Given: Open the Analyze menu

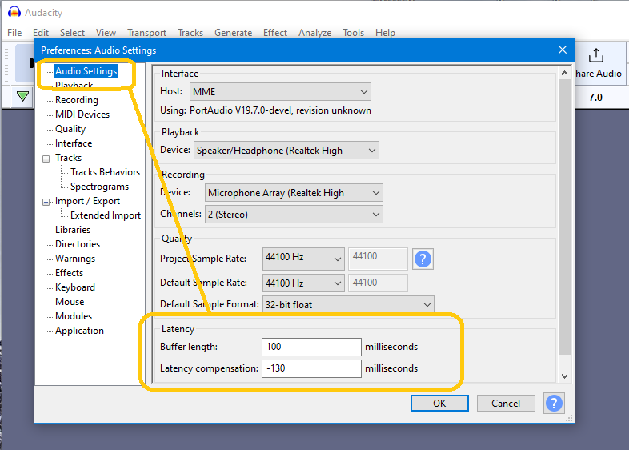Looking at the screenshot, I should pyautogui.click(x=315, y=33).
